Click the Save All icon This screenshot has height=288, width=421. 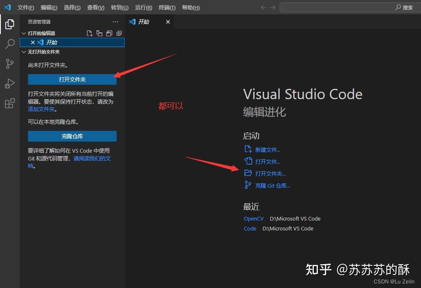tap(109, 33)
